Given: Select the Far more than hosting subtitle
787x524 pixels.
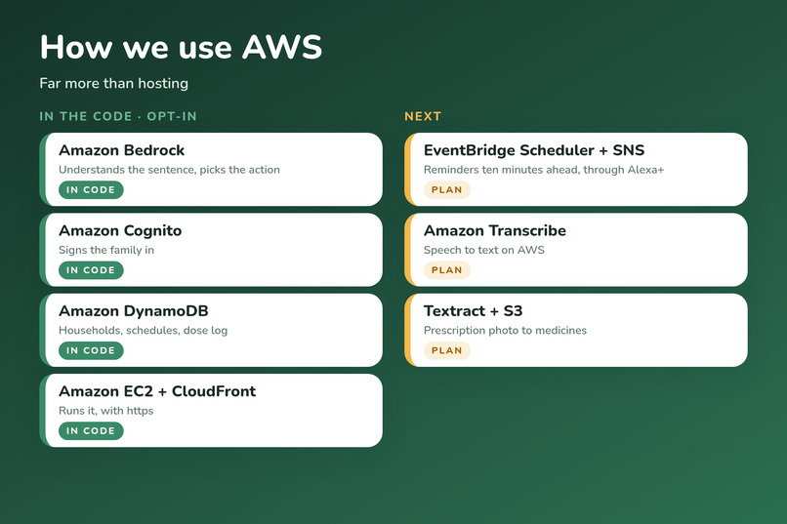Looking at the screenshot, I should (x=114, y=83).
